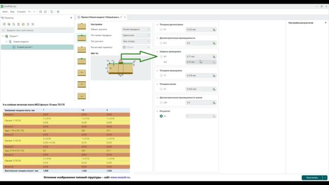The height and width of the screenshot is (185, 329).
Task: Click the project search text field
Action: point(38,30)
